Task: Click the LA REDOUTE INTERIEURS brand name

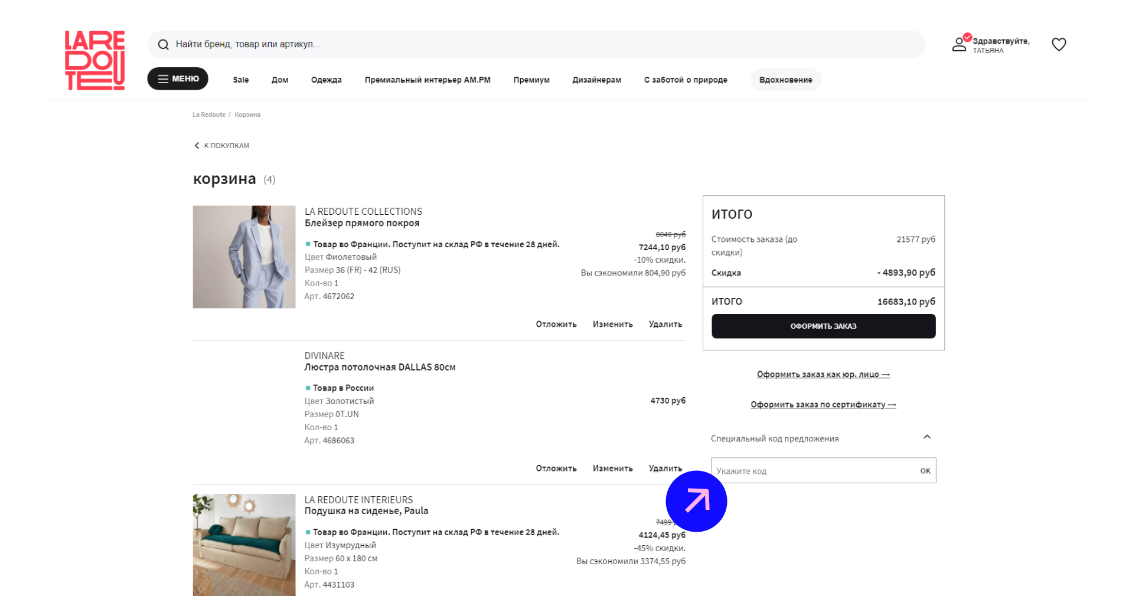Action: (x=358, y=499)
